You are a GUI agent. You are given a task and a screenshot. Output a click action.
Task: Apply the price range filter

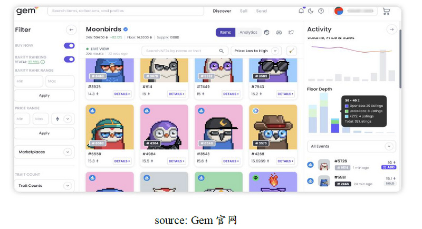point(44,133)
